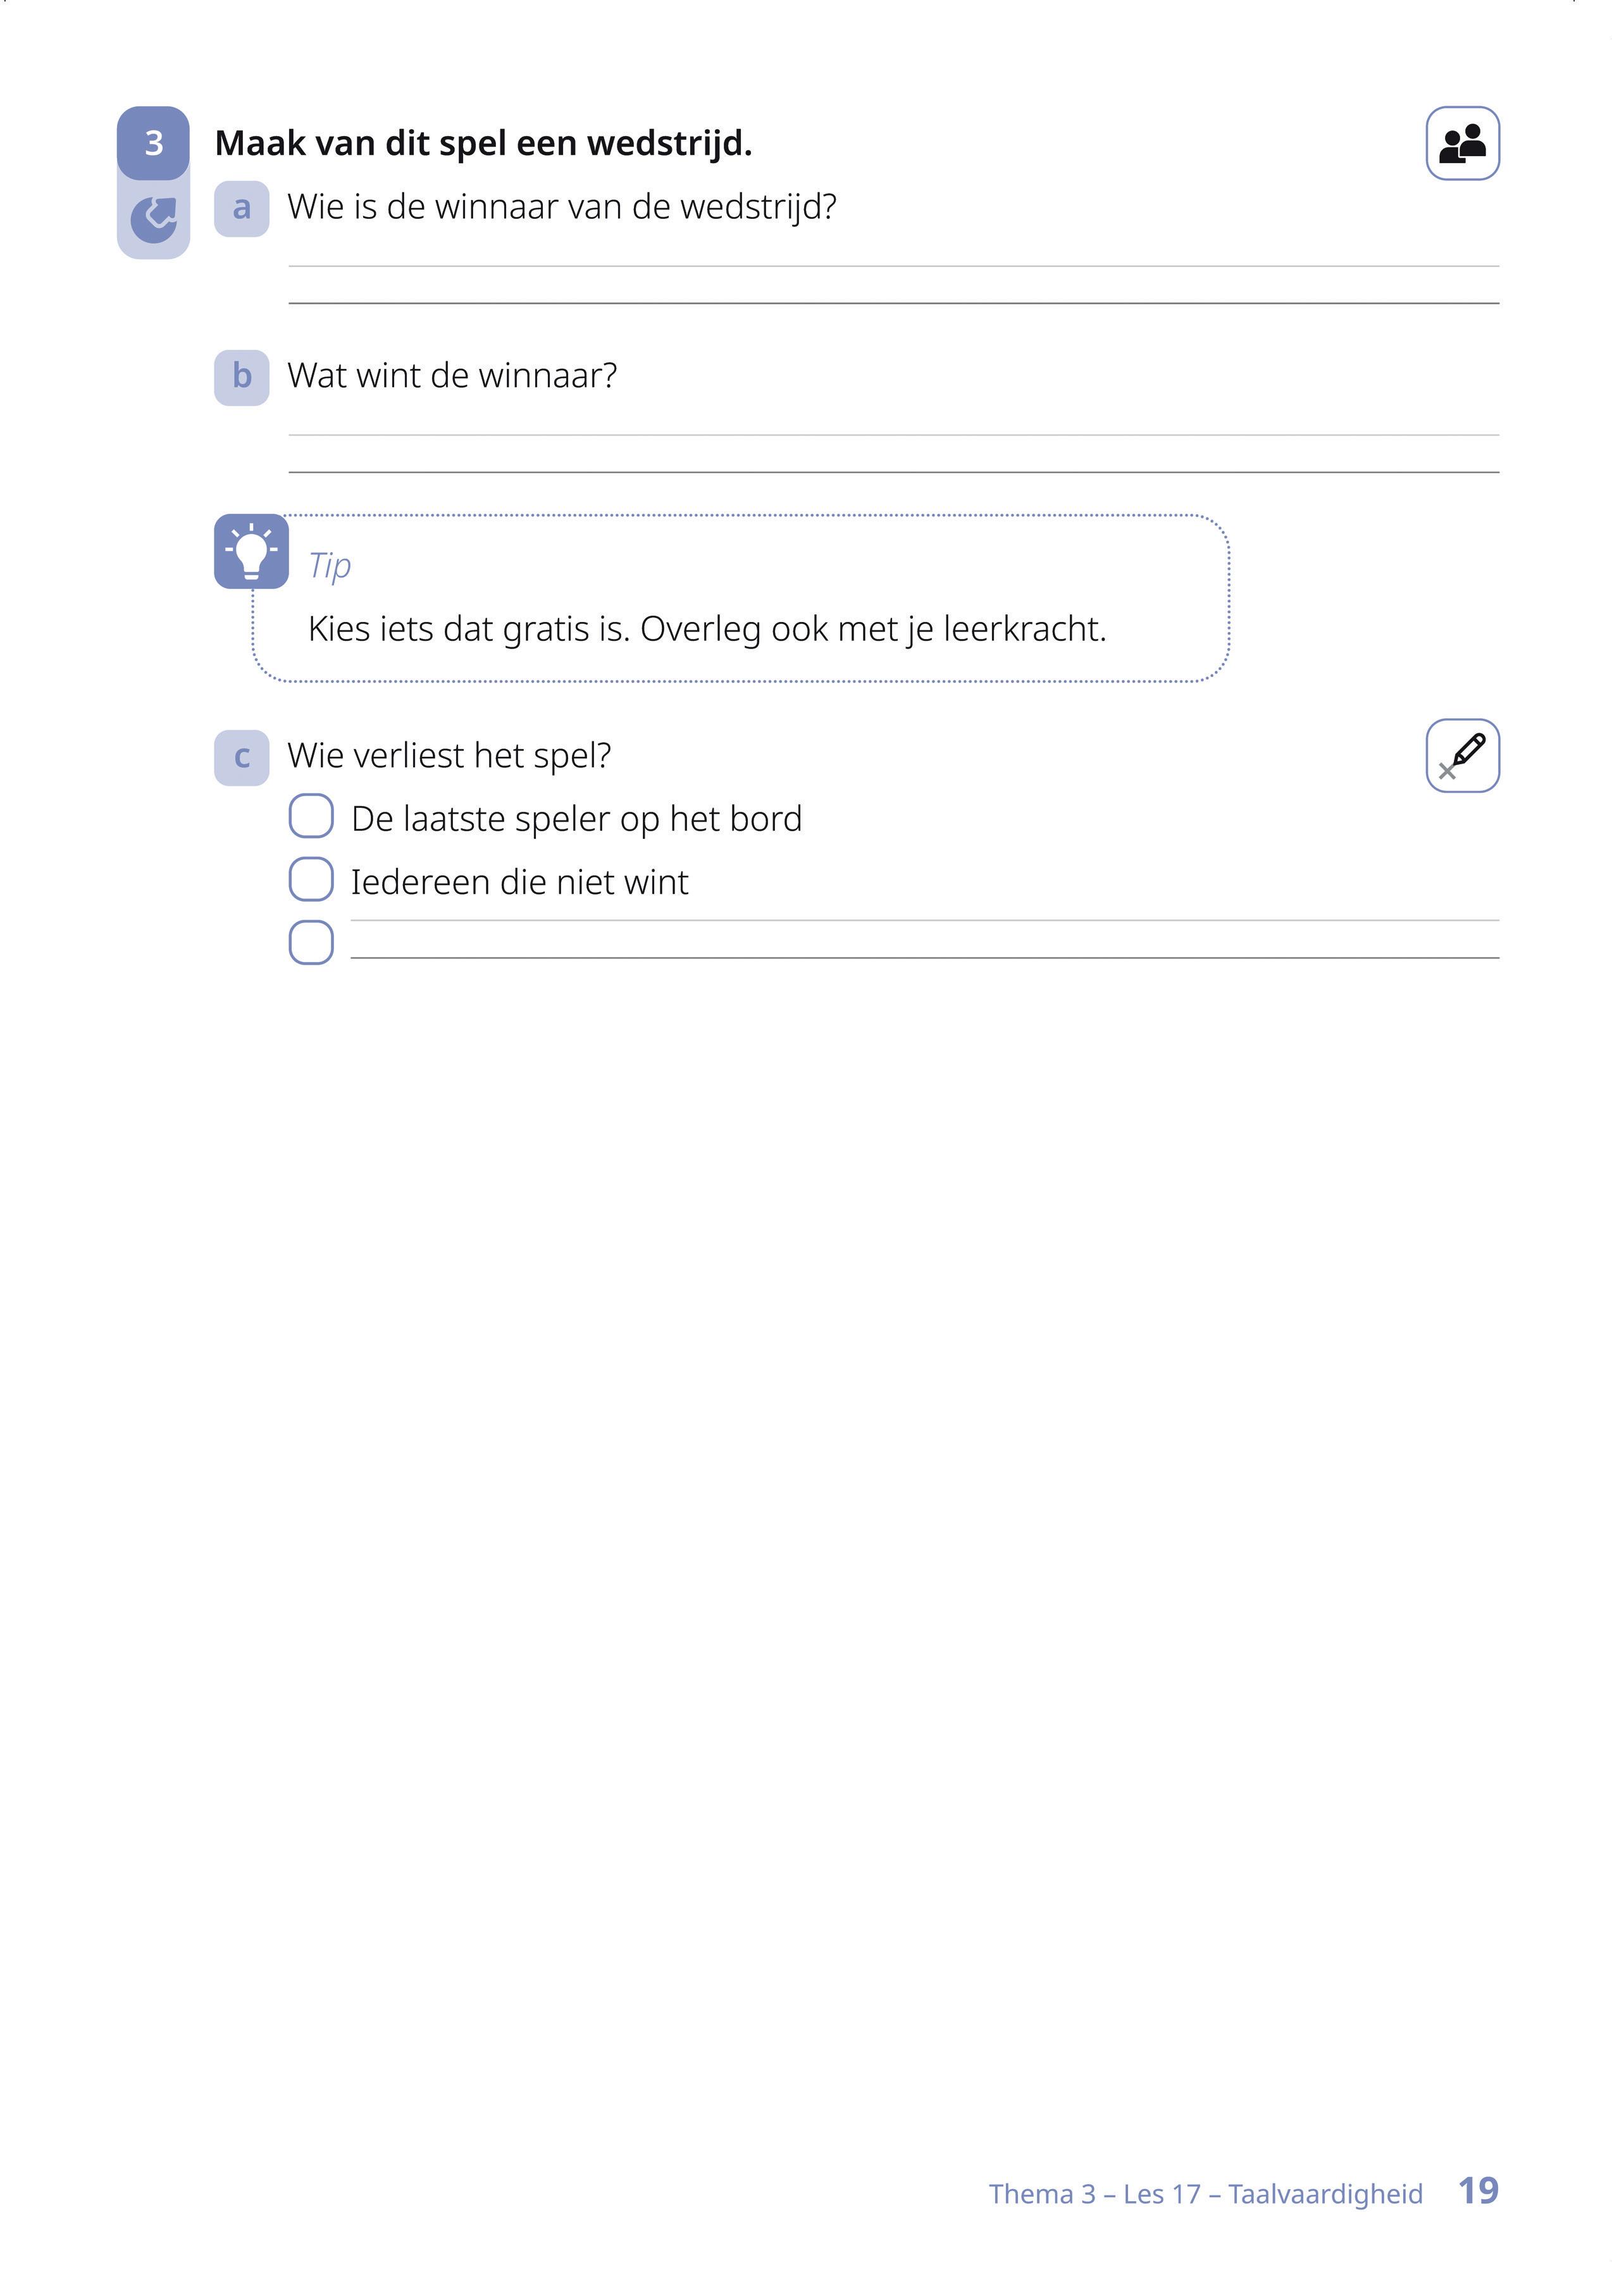The image size is (1612, 2296).
Task: Click the lightbulb tip icon
Action: tap(251, 552)
